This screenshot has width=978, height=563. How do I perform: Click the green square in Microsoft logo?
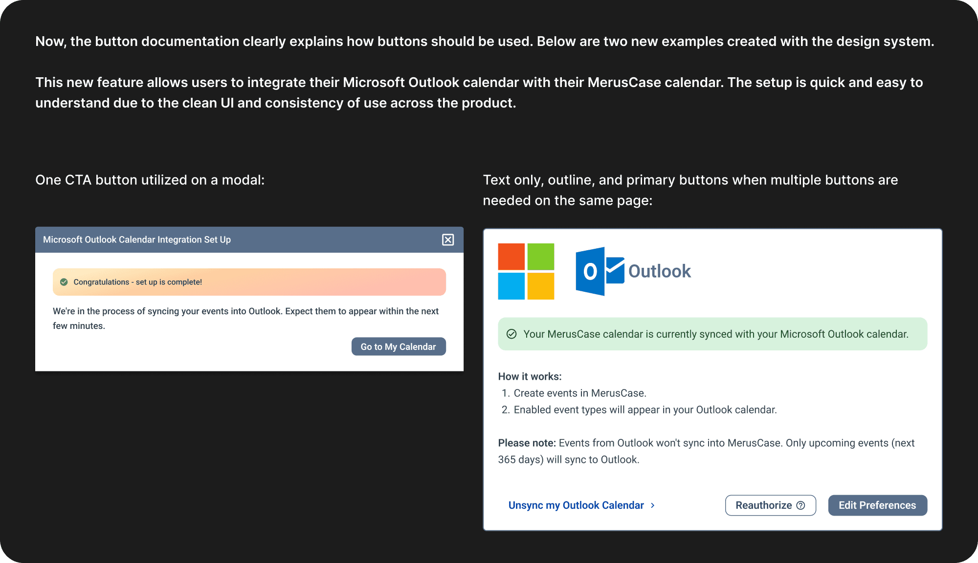pyautogui.click(x=541, y=257)
